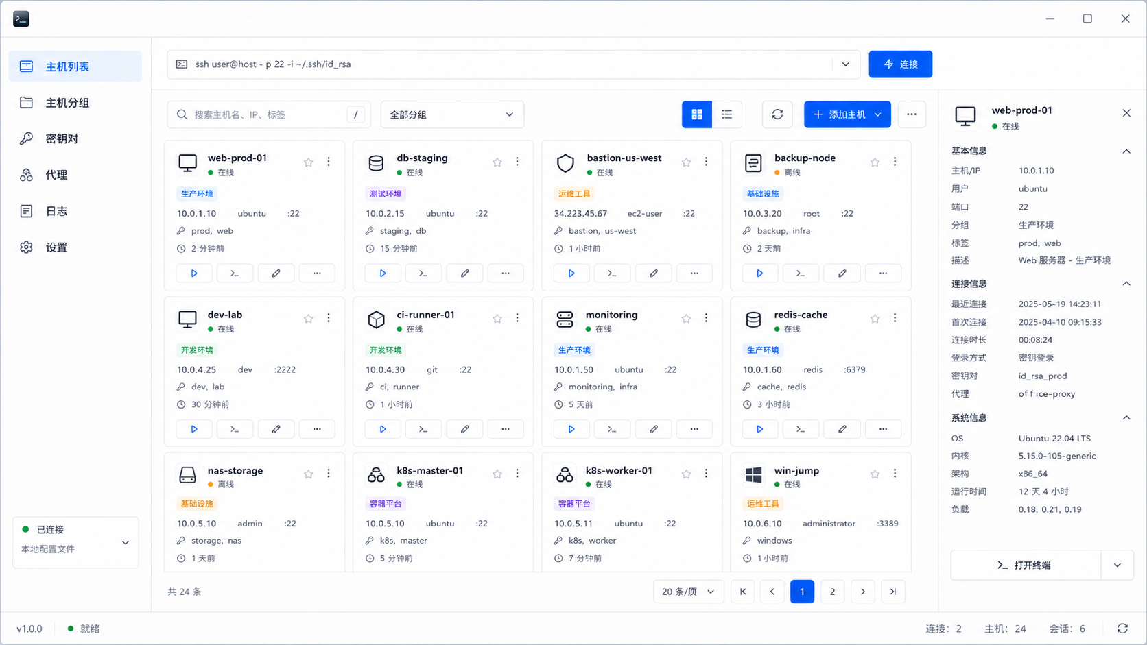Screen dimensions: 1147x645
Task: Mark backup-node as favorite
Action: coord(875,162)
